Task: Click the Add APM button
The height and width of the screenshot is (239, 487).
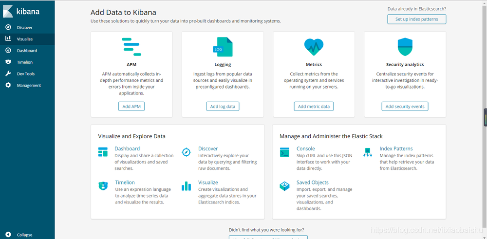Action: pyautogui.click(x=131, y=106)
